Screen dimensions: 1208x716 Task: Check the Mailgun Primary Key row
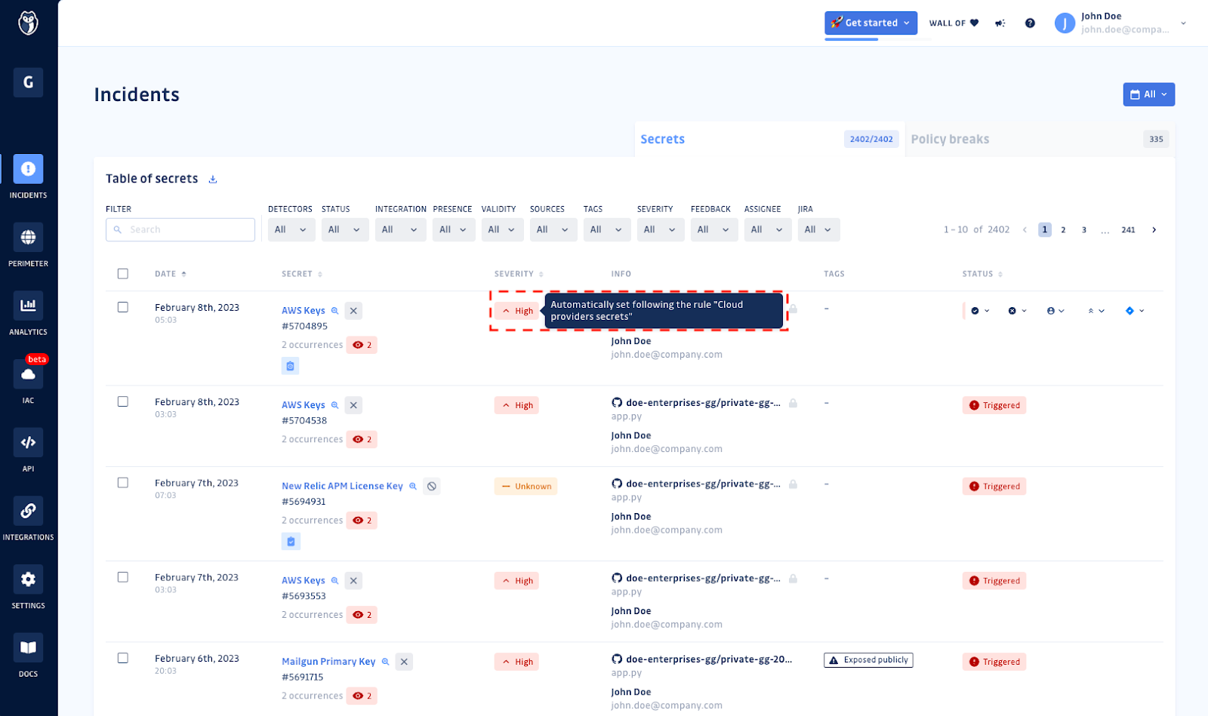123,658
